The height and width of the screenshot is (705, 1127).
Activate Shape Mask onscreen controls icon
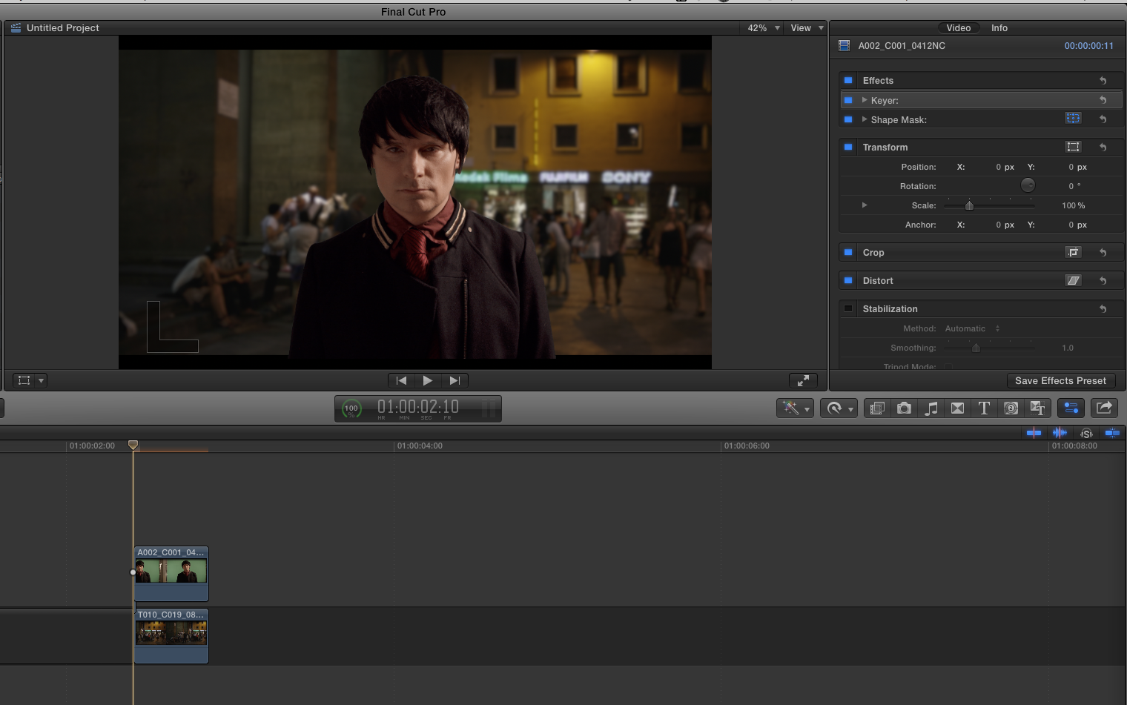point(1073,119)
